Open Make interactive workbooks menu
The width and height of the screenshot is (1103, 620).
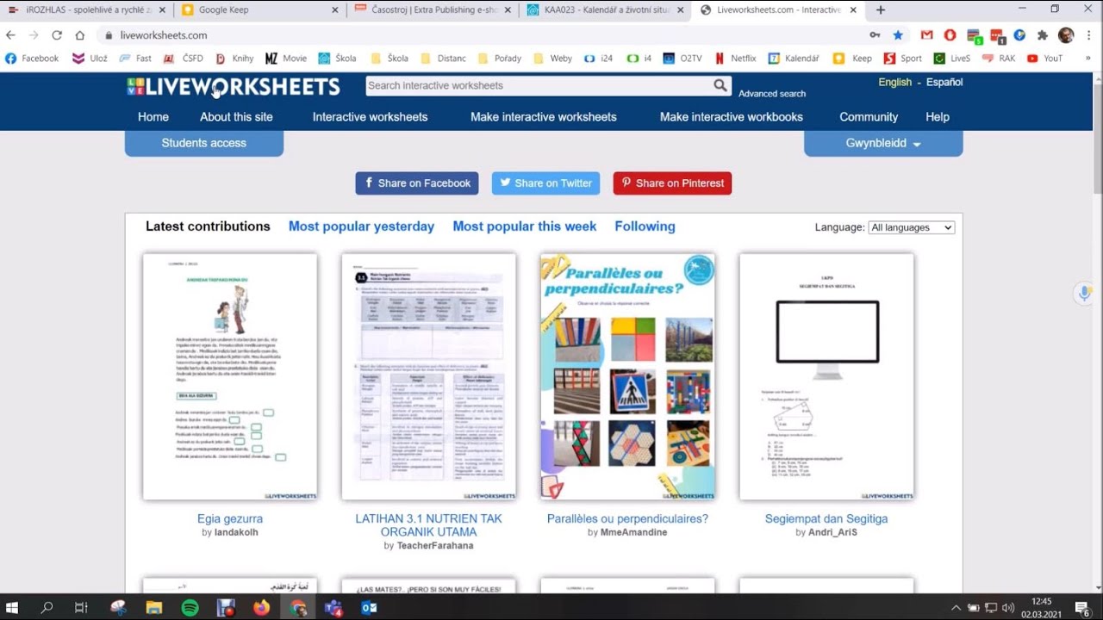[732, 117]
